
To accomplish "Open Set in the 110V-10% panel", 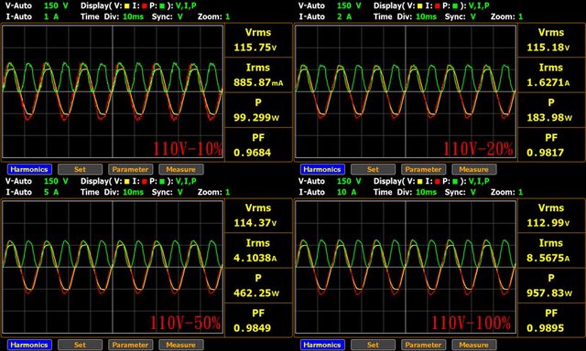I will click(80, 169).
